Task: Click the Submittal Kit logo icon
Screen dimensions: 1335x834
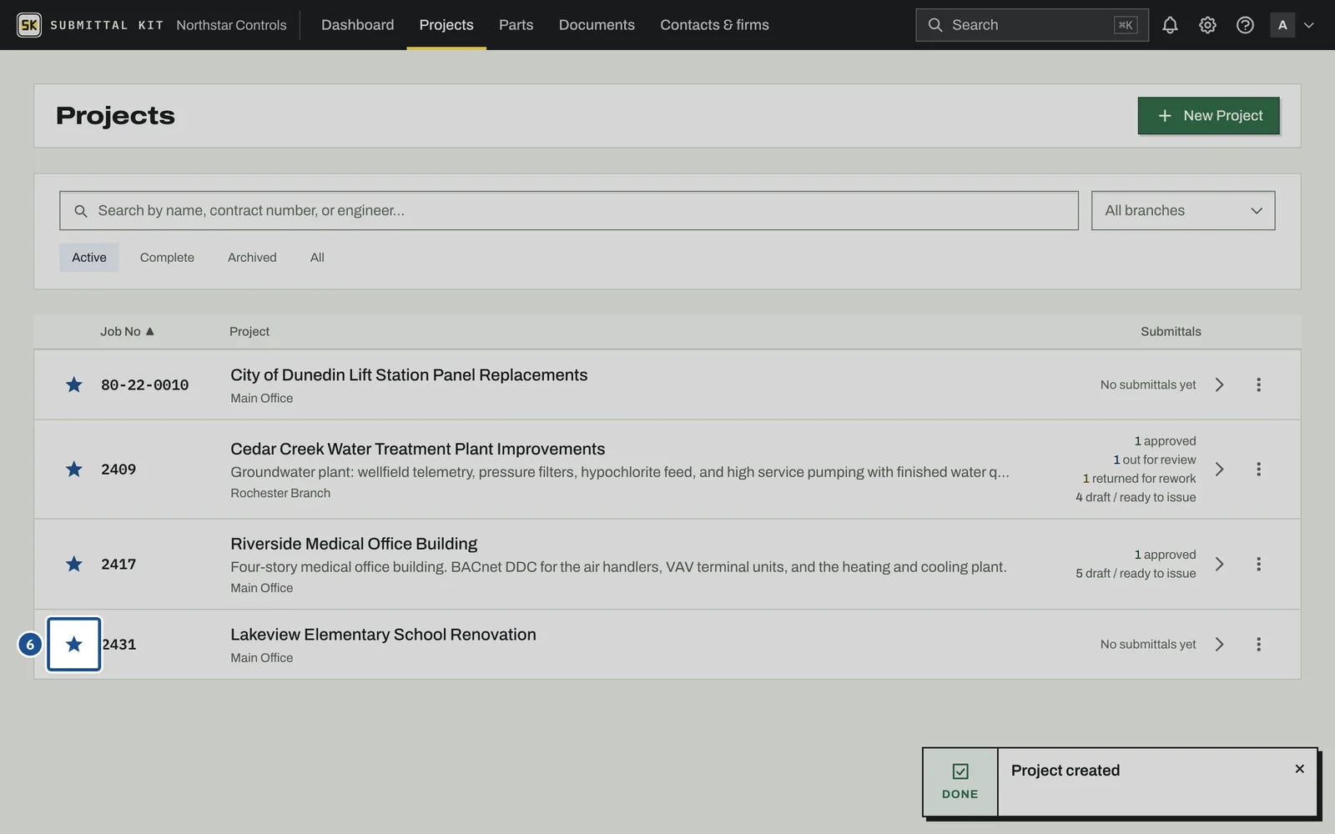Action: [29, 25]
